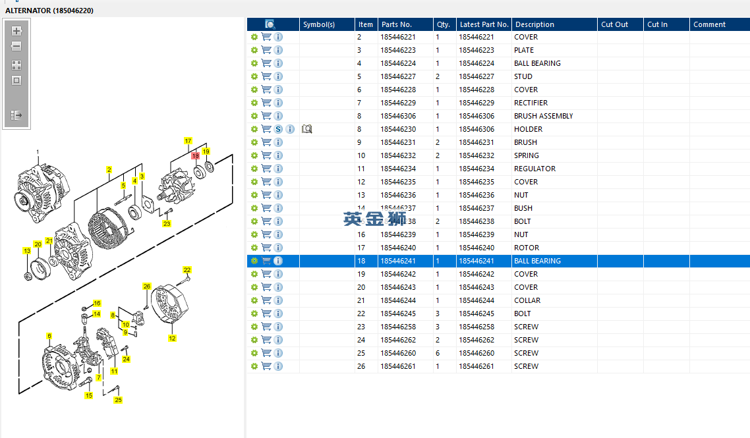Click callout 26 in the diagram
750x438 pixels.
pyautogui.click(x=147, y=287)
